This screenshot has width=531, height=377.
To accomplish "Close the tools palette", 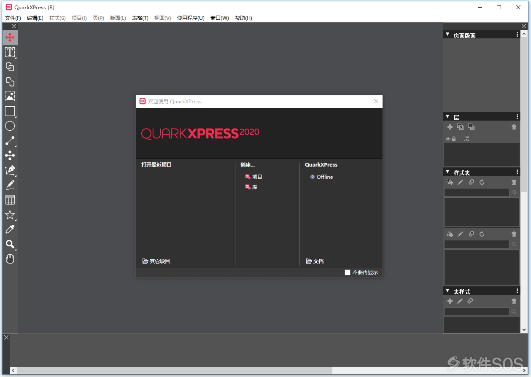I will tap(14, 26).
